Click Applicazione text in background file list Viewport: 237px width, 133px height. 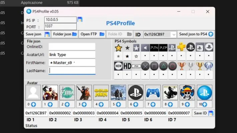[32, 3]
